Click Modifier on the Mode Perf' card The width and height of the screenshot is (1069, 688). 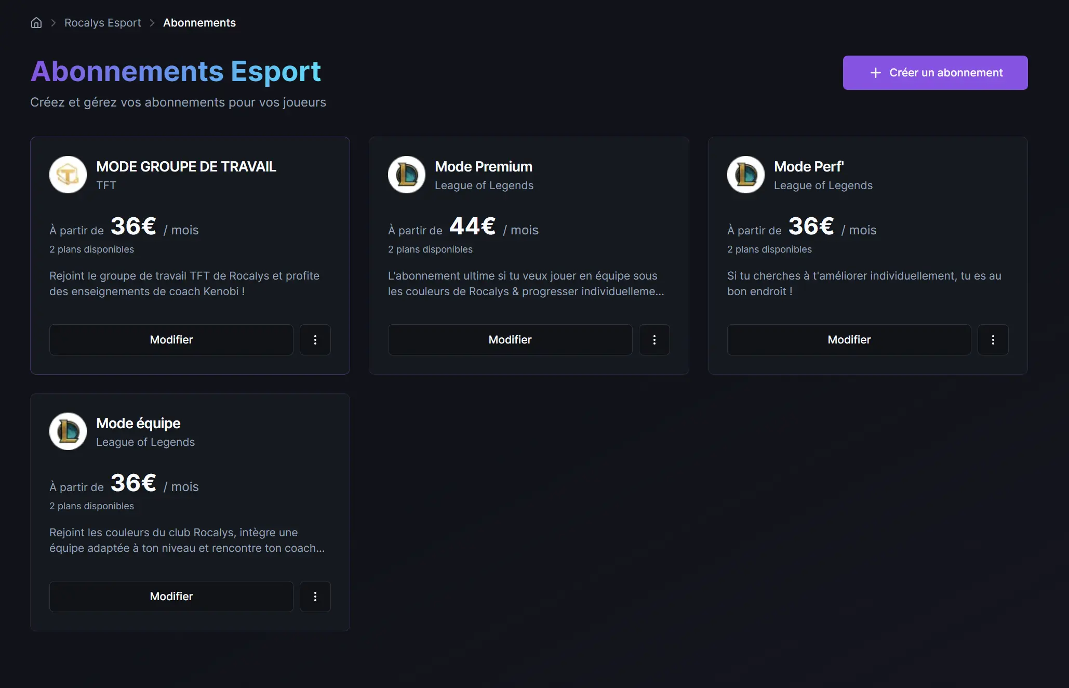pos(849,340)
